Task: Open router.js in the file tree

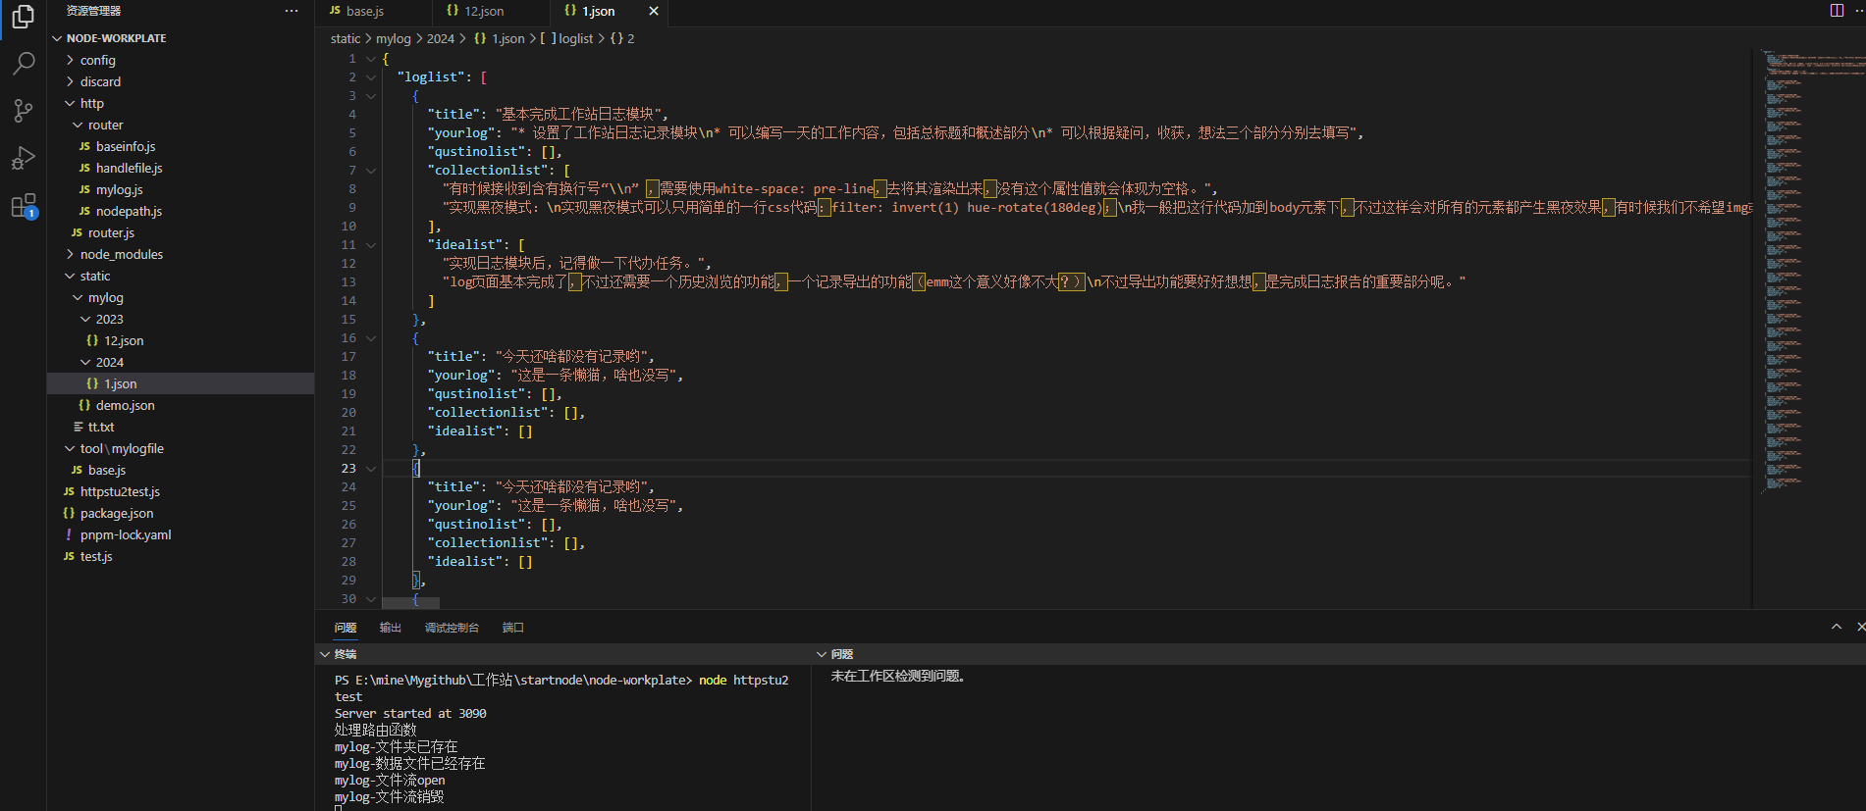Action: pos(181,232)
